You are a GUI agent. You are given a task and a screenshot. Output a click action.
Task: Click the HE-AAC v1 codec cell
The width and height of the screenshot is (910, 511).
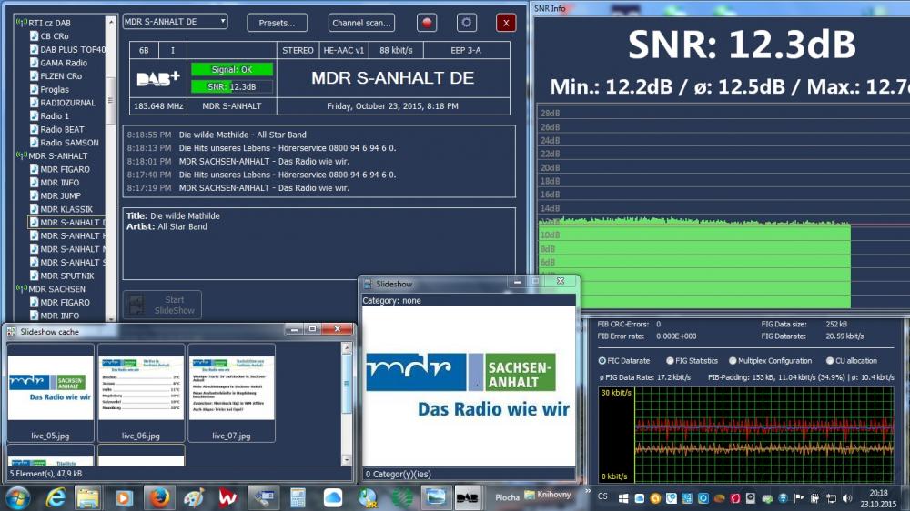tap(344, 50)
